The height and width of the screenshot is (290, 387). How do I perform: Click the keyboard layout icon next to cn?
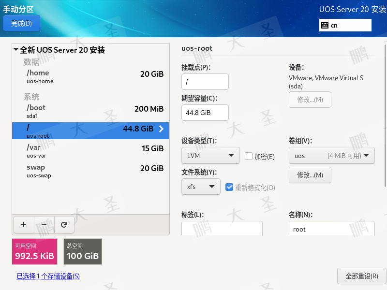[325, 25]
